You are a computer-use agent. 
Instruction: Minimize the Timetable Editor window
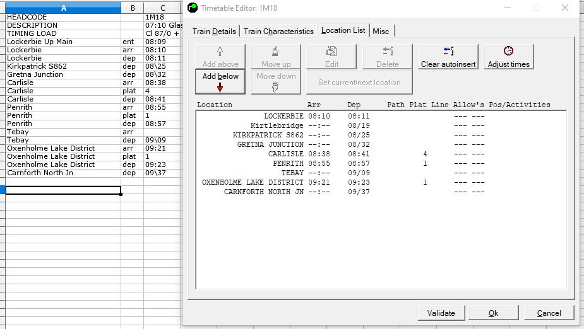point(507,8)
